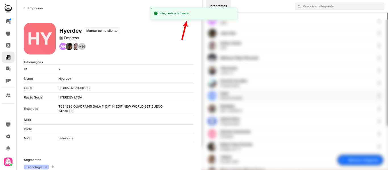The height and width of the screenshot is (170, 388).
Task: Select the companies building icon in sidebar
Action: (8, 57)
